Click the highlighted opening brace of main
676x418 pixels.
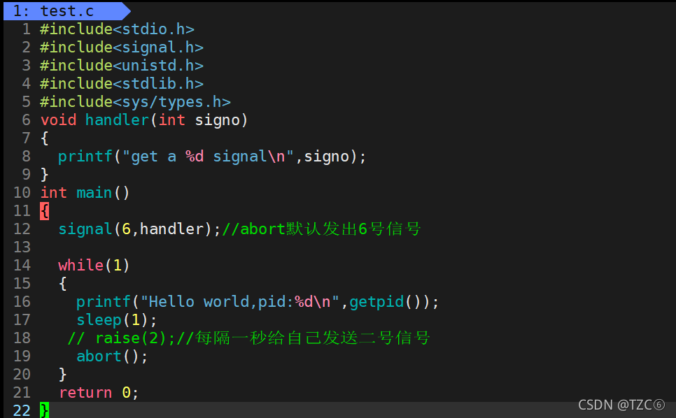44,211
